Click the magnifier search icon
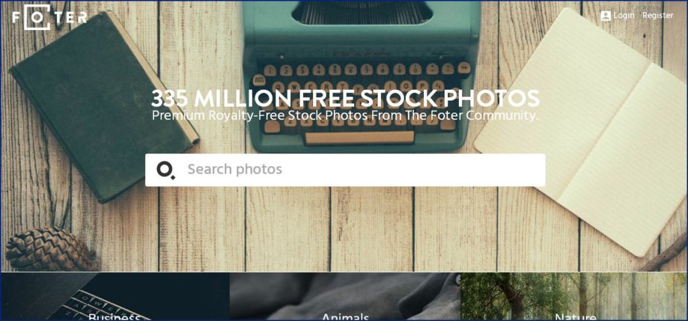 [x=166, y=170]
